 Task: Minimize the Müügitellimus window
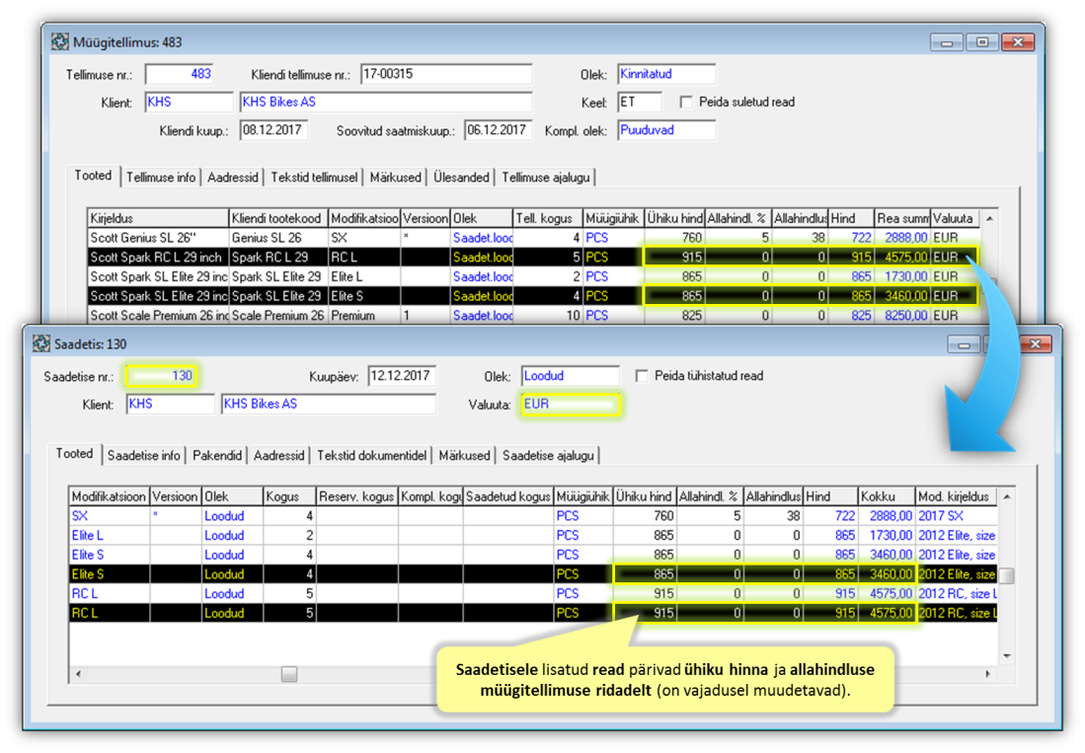click(946, 42)
